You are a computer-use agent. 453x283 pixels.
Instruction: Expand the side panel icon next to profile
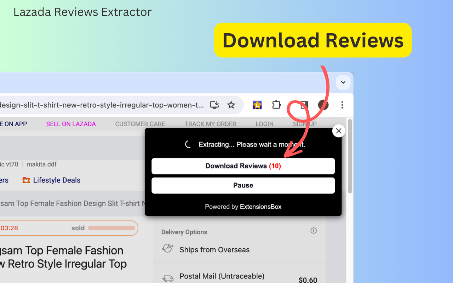point(304,105)
